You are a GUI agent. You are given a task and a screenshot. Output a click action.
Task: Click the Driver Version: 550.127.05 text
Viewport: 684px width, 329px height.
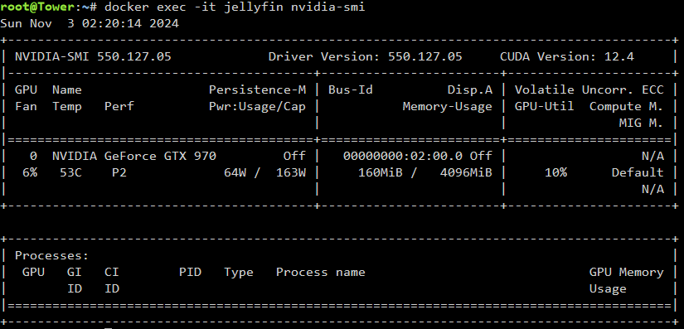point(365,56)
